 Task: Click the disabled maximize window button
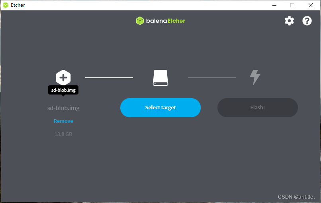tap(292, 5)
